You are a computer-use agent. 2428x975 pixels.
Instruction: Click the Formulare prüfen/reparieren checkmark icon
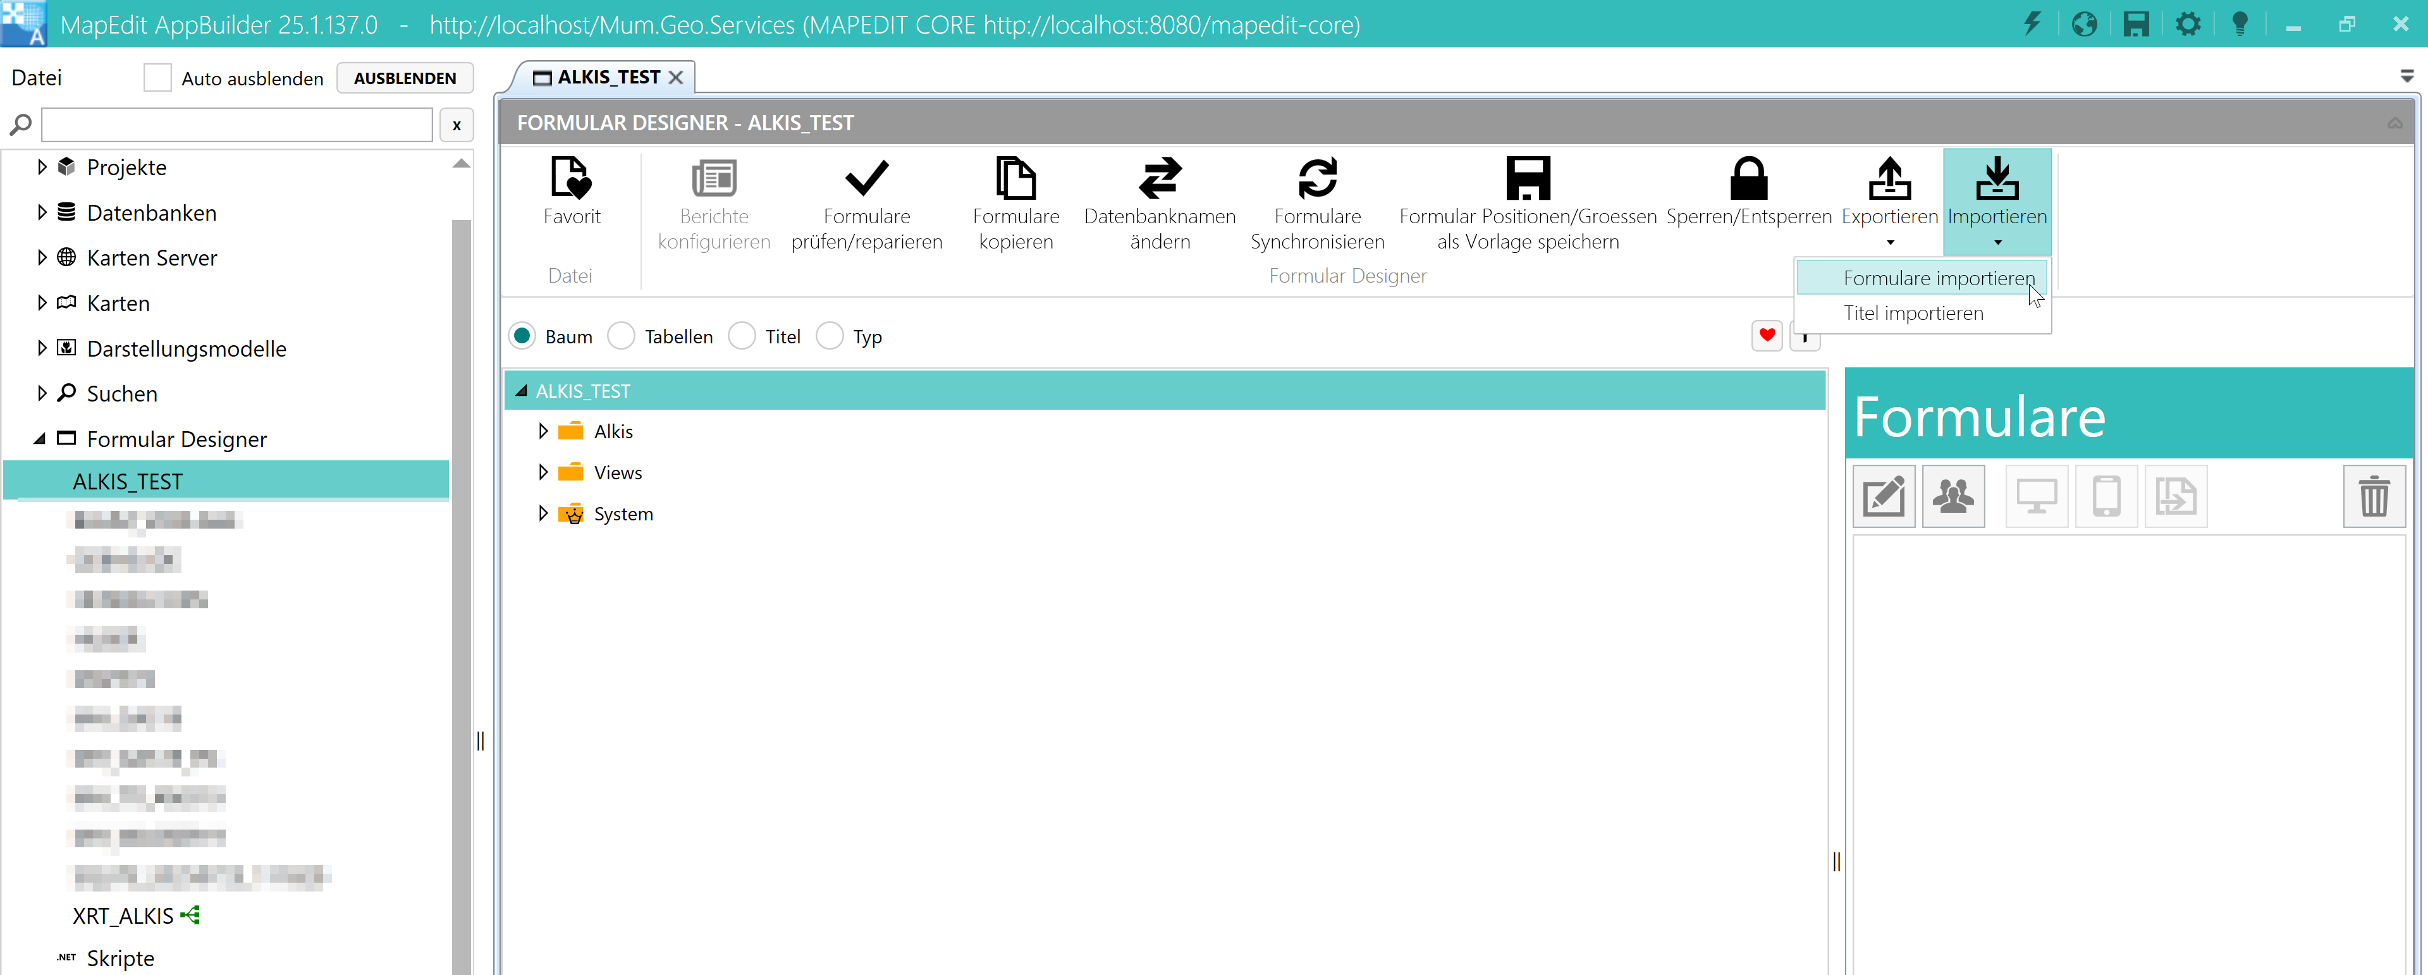pos(866,179)
